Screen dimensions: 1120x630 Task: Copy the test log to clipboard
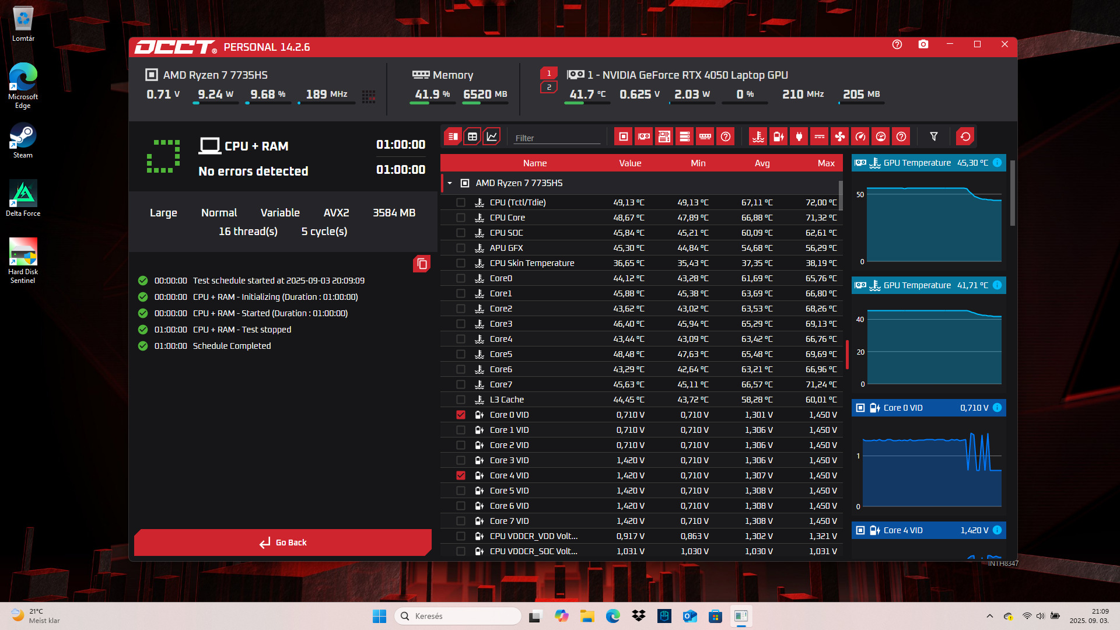[422, 264]
